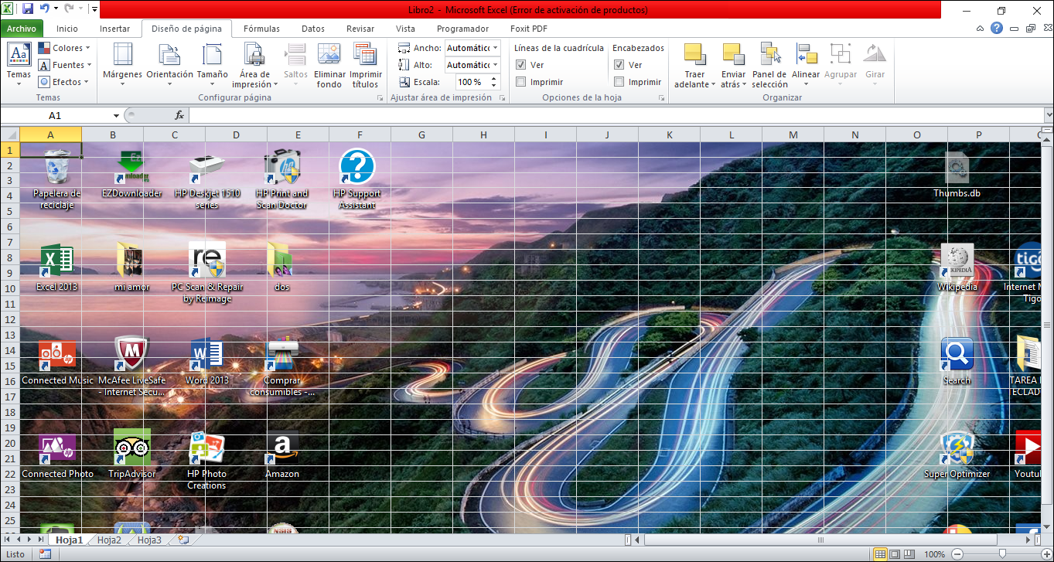Viewport: 1054px width, 562px height.
Task: Open Configurar página dialog launcher
Action: (x=380, y=99)
